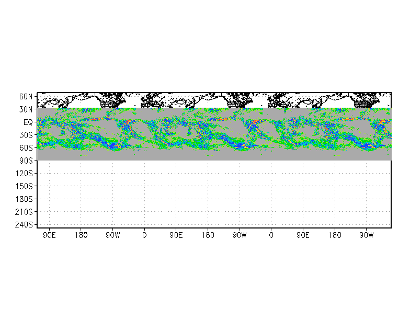The width and height of the screenshot is (410, 320).
Task: Click the 60N latitude axis label
Action: 26,97
